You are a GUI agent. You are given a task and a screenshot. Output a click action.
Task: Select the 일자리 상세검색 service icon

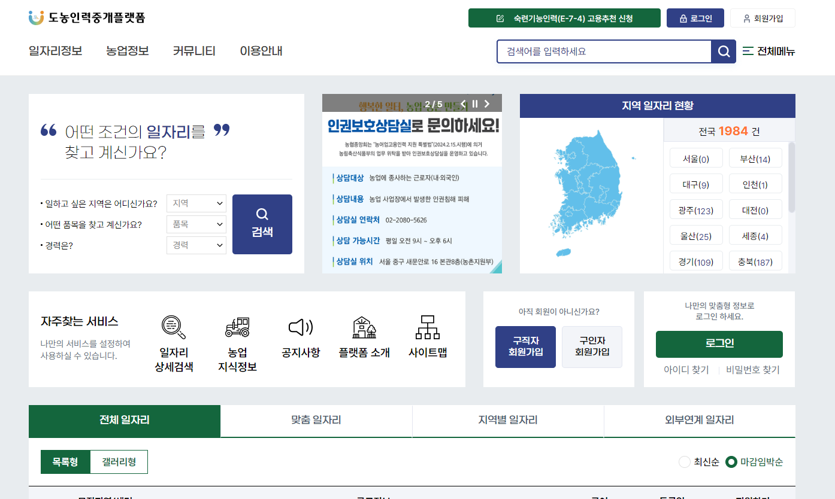[173, 328]
